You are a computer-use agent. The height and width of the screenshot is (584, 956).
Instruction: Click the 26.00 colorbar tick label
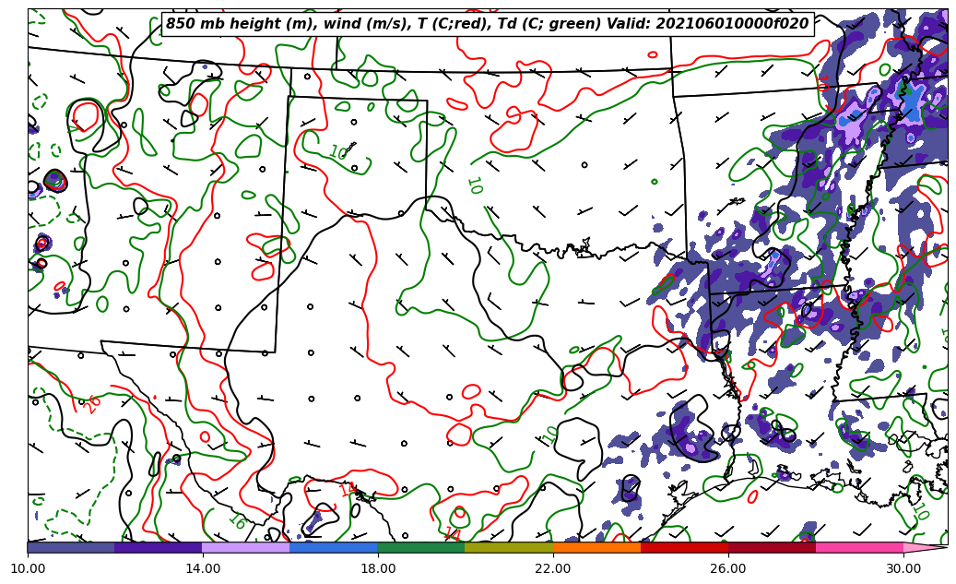point(728,568)
